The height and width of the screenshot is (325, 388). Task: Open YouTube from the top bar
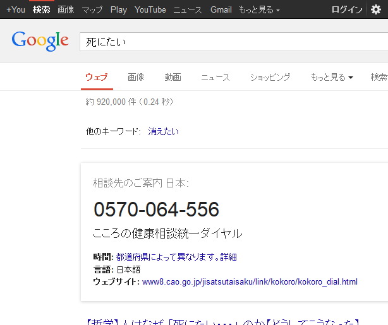click(150, 10)
